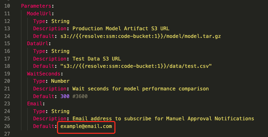Click the highlighted example@email.com value
Viewport: 268px width, 137px height.
coord(86,126)
